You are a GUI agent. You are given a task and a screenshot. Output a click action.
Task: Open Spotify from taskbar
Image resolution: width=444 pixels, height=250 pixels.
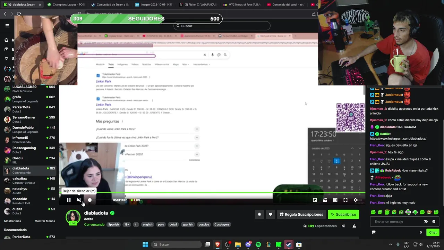pos(258,244)
